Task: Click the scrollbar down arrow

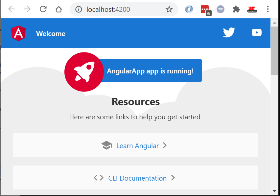Action: (x=274, y=190)
